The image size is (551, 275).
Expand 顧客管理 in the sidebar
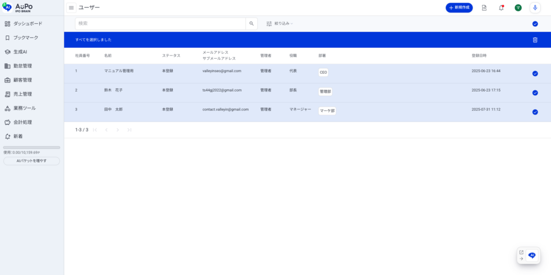tap(23, 80)
